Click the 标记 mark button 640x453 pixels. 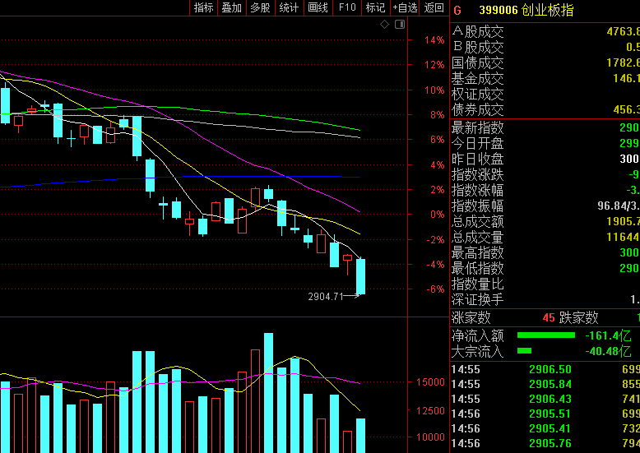click(375, 8)
